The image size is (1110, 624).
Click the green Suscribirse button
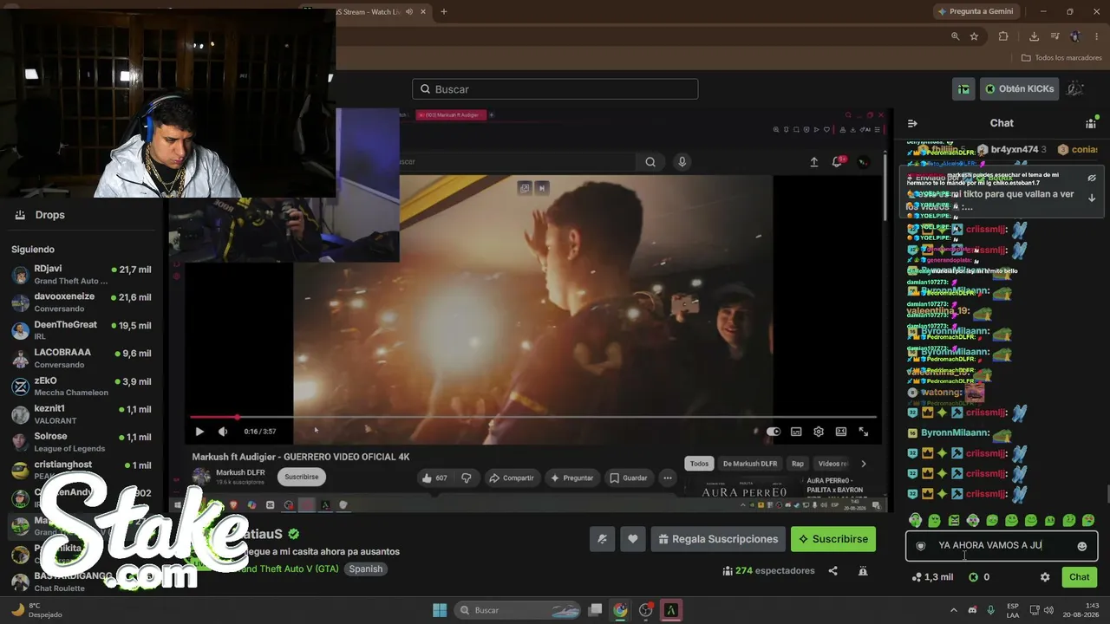[833, 539]
